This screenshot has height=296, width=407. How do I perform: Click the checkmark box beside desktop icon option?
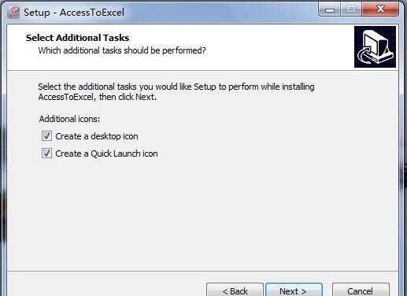[x=46, y=136]
